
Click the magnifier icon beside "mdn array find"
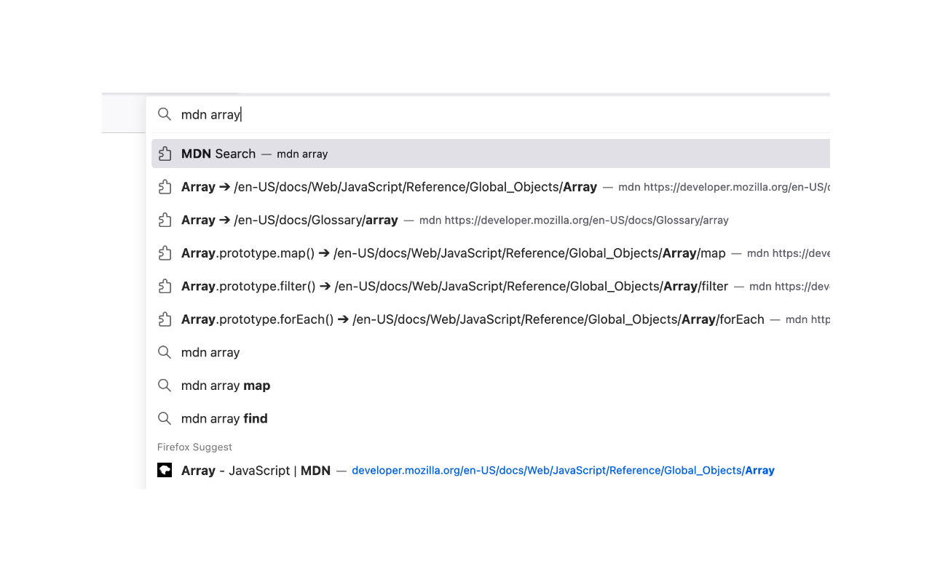(165, 418)
